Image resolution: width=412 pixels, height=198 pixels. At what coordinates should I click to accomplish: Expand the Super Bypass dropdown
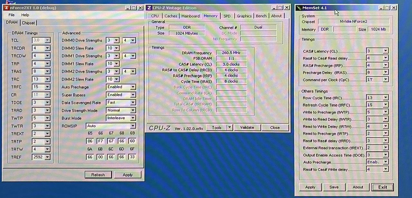[x=133, y=95]
